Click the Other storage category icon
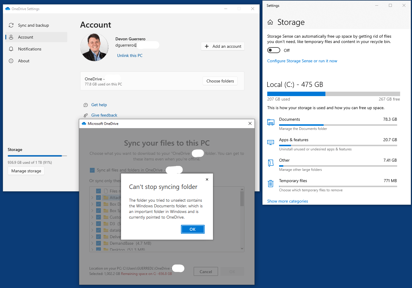The image size is (412, 288). [271, 163]
